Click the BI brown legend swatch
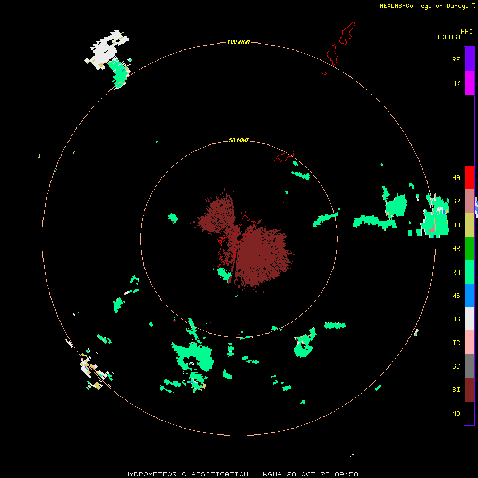The image size is (478, 478). click(x=469, y=390)
